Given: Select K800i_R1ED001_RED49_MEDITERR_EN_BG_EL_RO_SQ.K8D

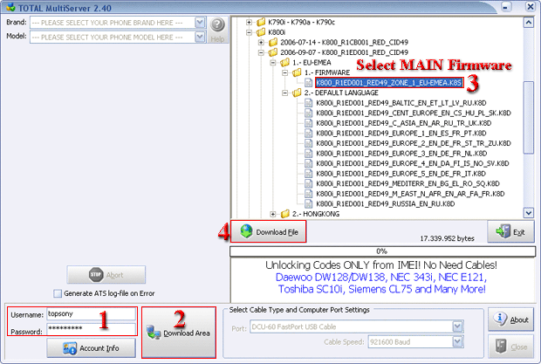Looking at the screenshot, I should coord(407,183).
